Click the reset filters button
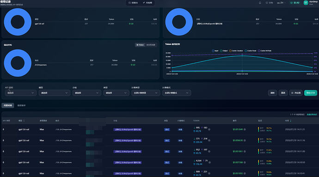 283,93
